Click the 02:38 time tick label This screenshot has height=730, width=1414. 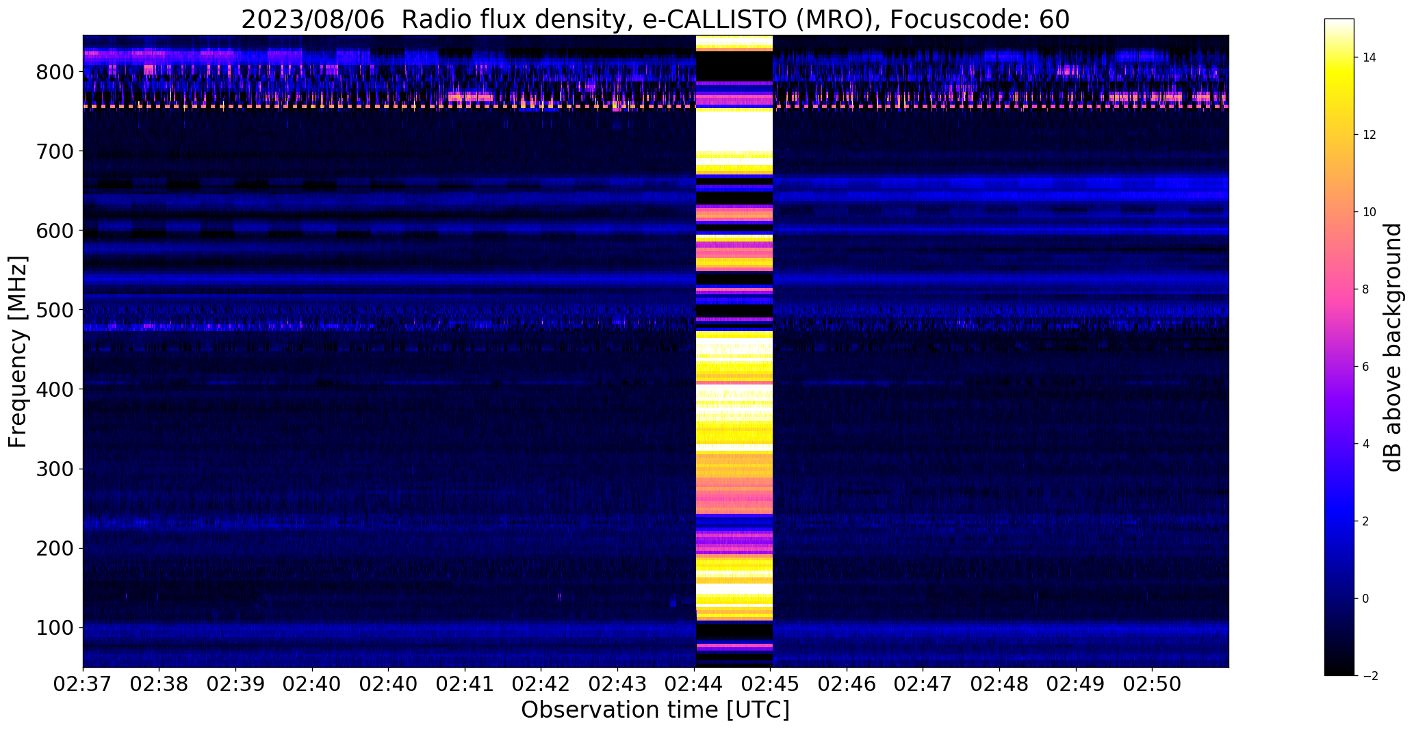pyautogui.click(x=159, y=684)
